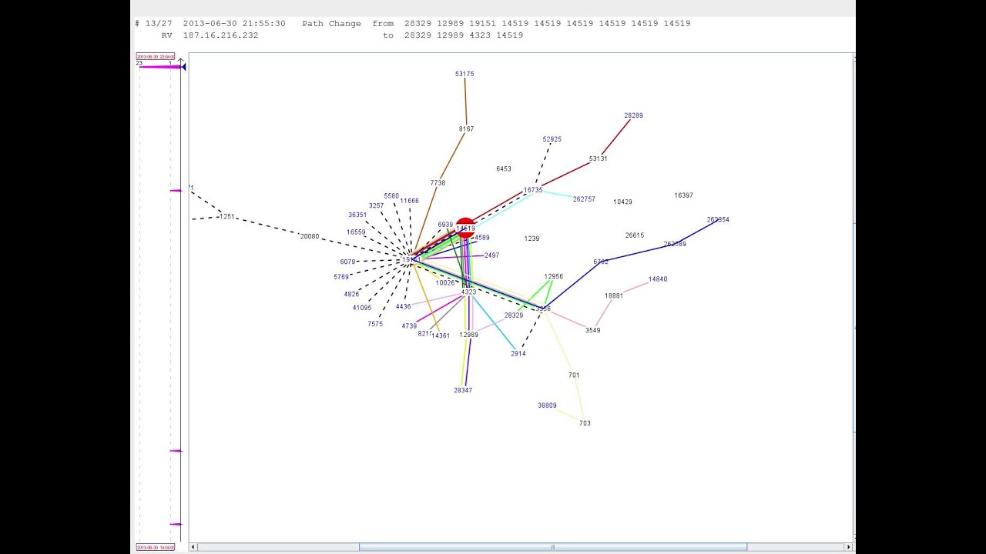
Task: Click AS node 2914
Action: [518, 353]
